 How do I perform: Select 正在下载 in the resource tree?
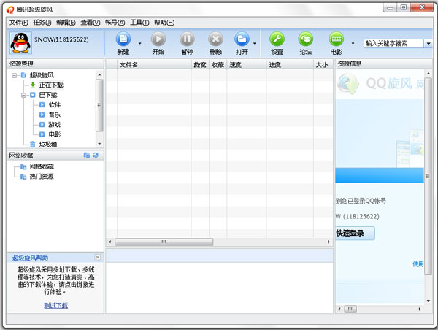pyautogui.click(x=51, y=85)
